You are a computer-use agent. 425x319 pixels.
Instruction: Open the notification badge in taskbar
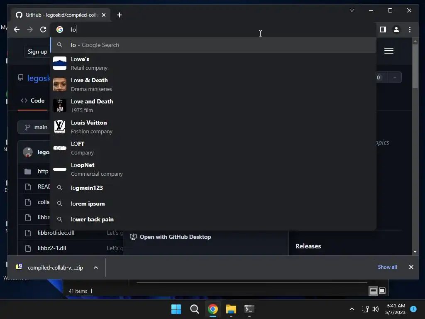click(413, 309)
